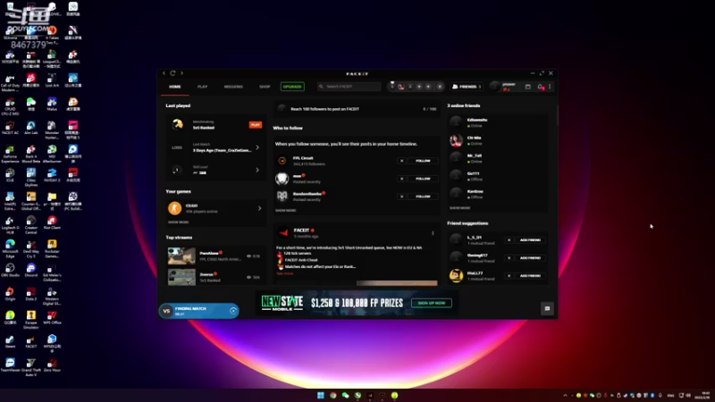
Task: Open the FACEIT AC desktop shortcut
Action: coord(10,128)
